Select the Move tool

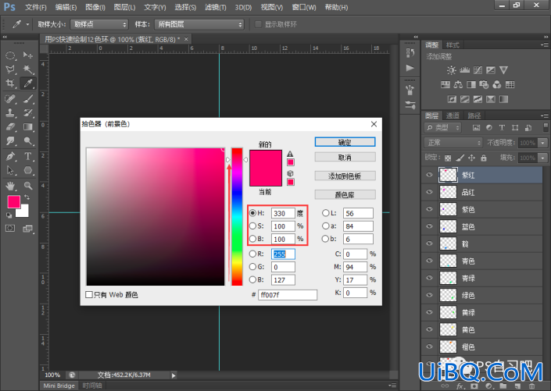[x=28, y=55]
